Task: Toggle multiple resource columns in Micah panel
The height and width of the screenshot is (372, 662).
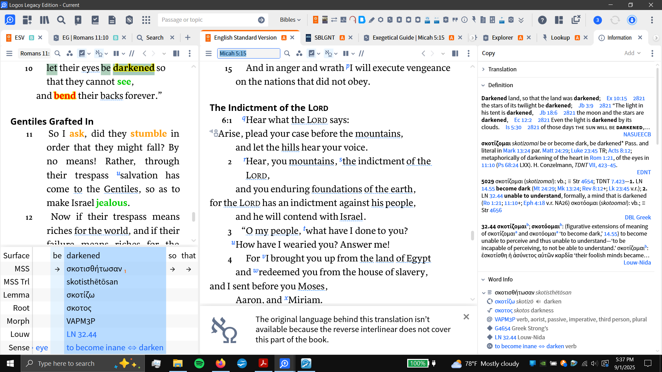Action: (x=346, y=53)
